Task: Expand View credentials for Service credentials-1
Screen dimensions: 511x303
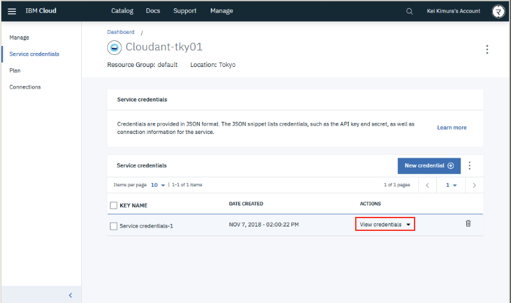Action: pyautogui.click(x=385, y=225)
